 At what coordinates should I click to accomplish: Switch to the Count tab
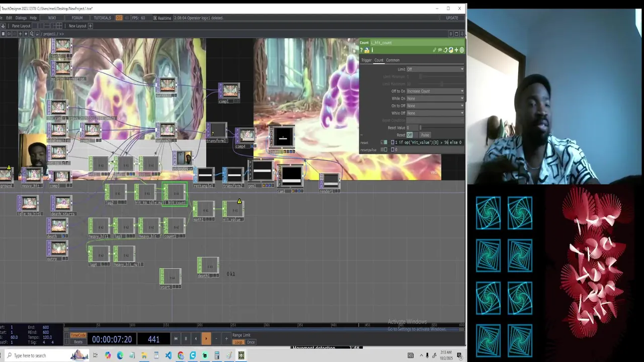coord(379,60)
